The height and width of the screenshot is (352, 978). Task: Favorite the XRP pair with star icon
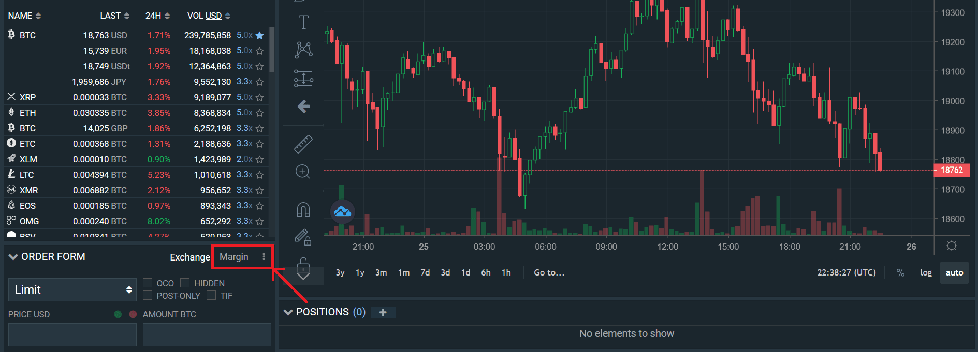click(260, 97)
